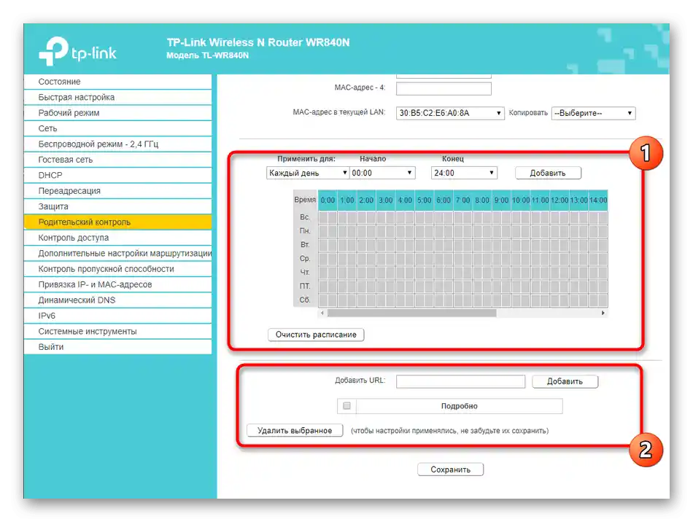
Task: Open Системные инструменты menu
Action: click(x=118, y=331)
